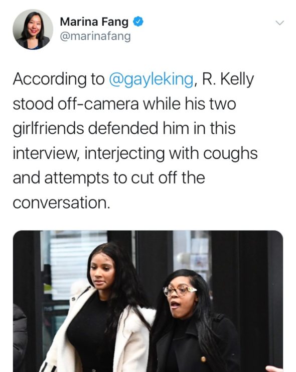Click the word "coughs" in tweet

(x=230, y=154)
